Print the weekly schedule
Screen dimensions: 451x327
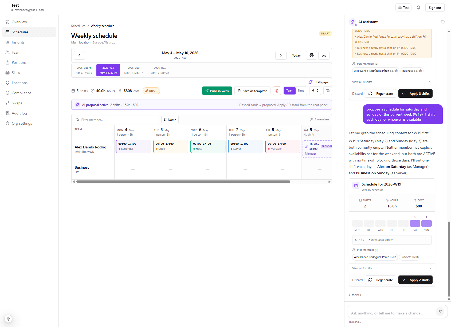point(312,55)
